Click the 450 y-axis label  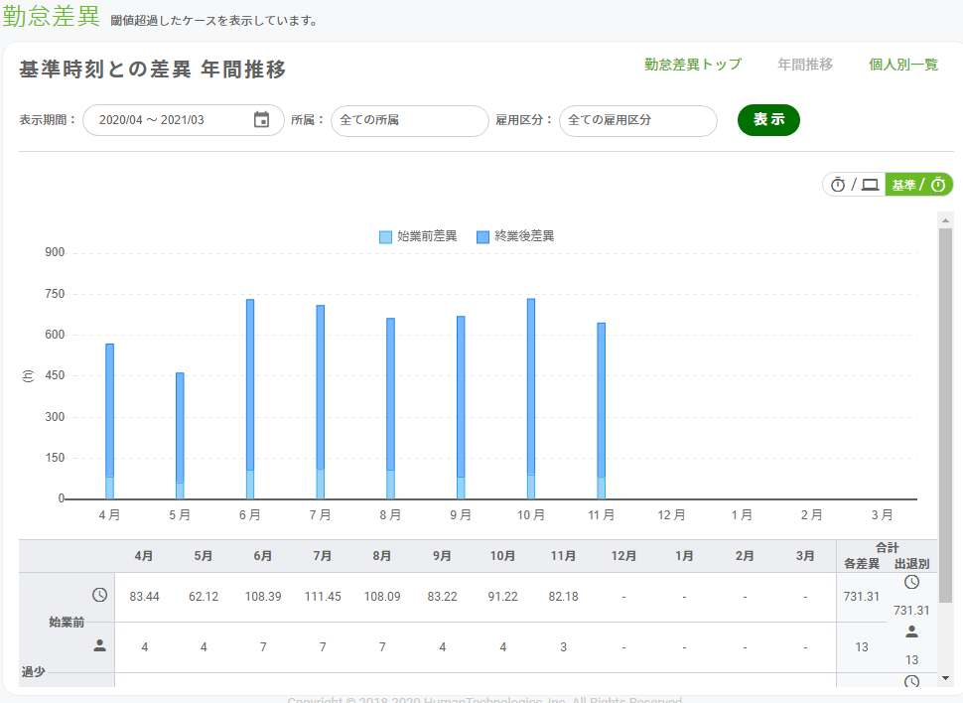pos(55,375)
